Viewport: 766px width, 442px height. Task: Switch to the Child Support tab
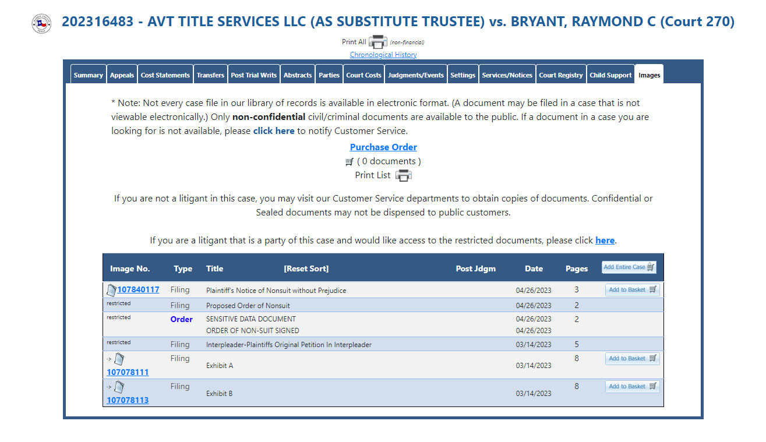(610, 75)
